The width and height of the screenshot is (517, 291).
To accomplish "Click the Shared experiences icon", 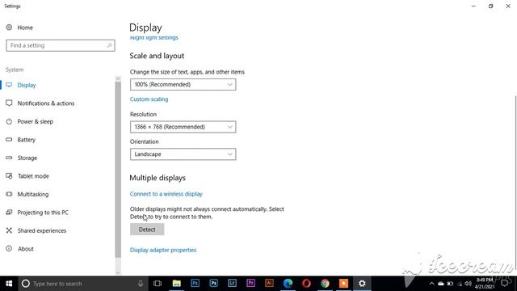I will [9, 230].
